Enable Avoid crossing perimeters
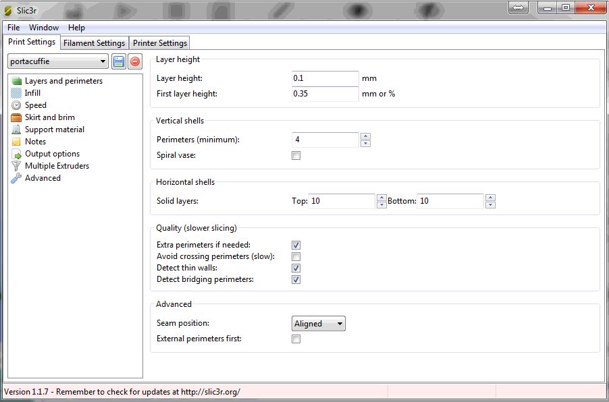This screenshot has height=402, width=609. (296, 256)
